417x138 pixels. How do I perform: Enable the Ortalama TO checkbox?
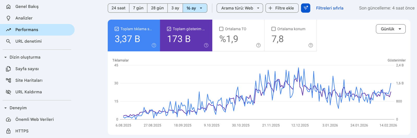[x=221, y=29]
